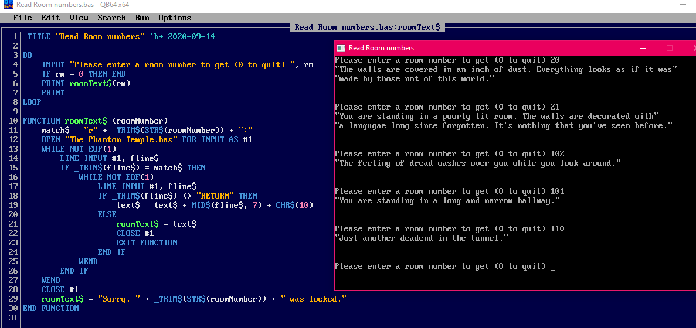Open the Run menu
The height and width of the screenshot is (328, 696).
[x=142, y=18]
